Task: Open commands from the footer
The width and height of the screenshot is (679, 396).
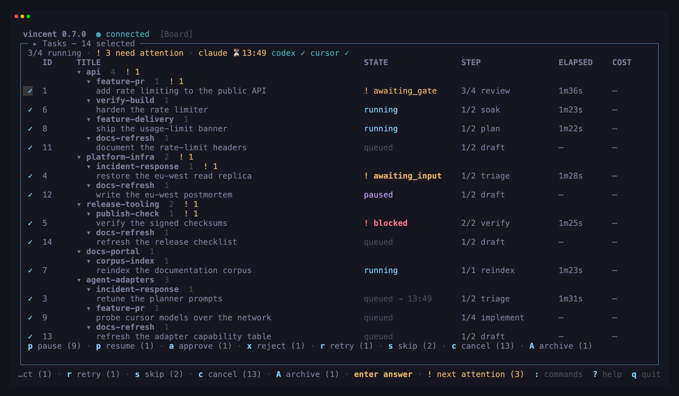Action: 558,374
